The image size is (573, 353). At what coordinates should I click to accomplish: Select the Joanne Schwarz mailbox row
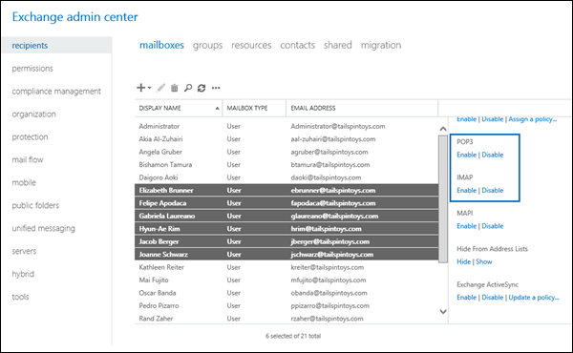[x=286, y=255]
